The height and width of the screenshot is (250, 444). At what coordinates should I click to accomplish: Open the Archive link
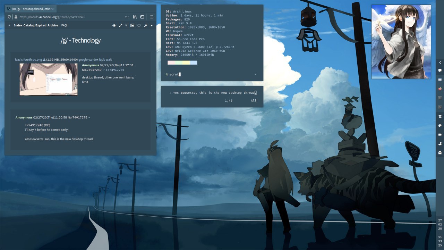coord(53,25)
